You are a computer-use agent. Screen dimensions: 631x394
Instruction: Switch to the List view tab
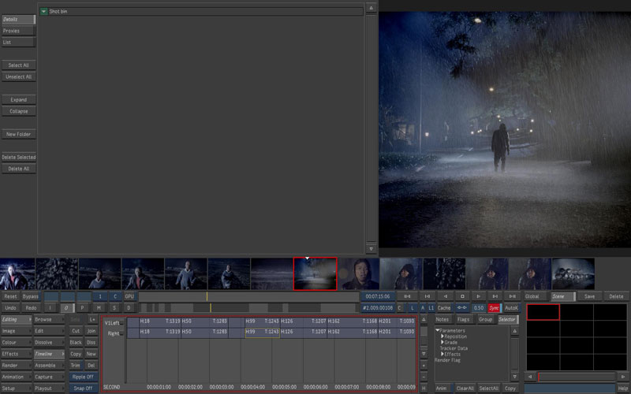(18, 43)
